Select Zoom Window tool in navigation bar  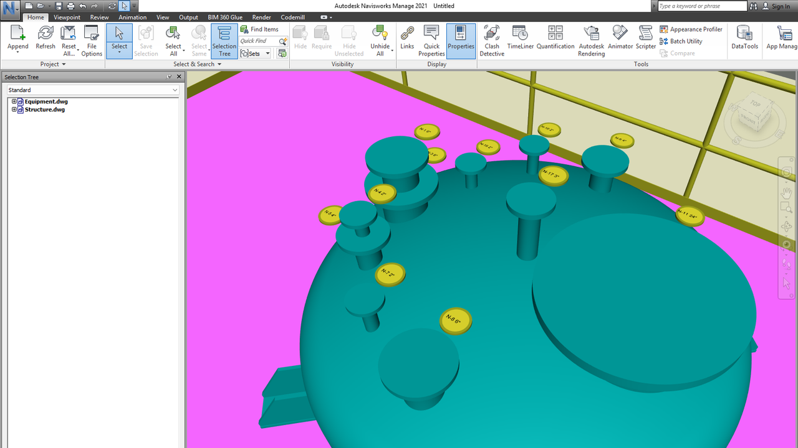pos(787,208)
